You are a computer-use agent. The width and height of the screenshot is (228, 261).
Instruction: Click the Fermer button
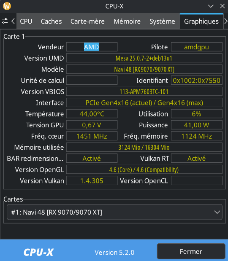click(191, 251)
